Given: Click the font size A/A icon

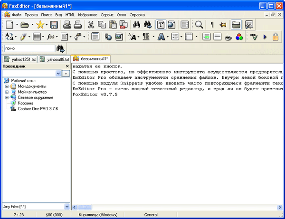Looking at the screenshot, I should pyautogui.click(x=133, y=37).
